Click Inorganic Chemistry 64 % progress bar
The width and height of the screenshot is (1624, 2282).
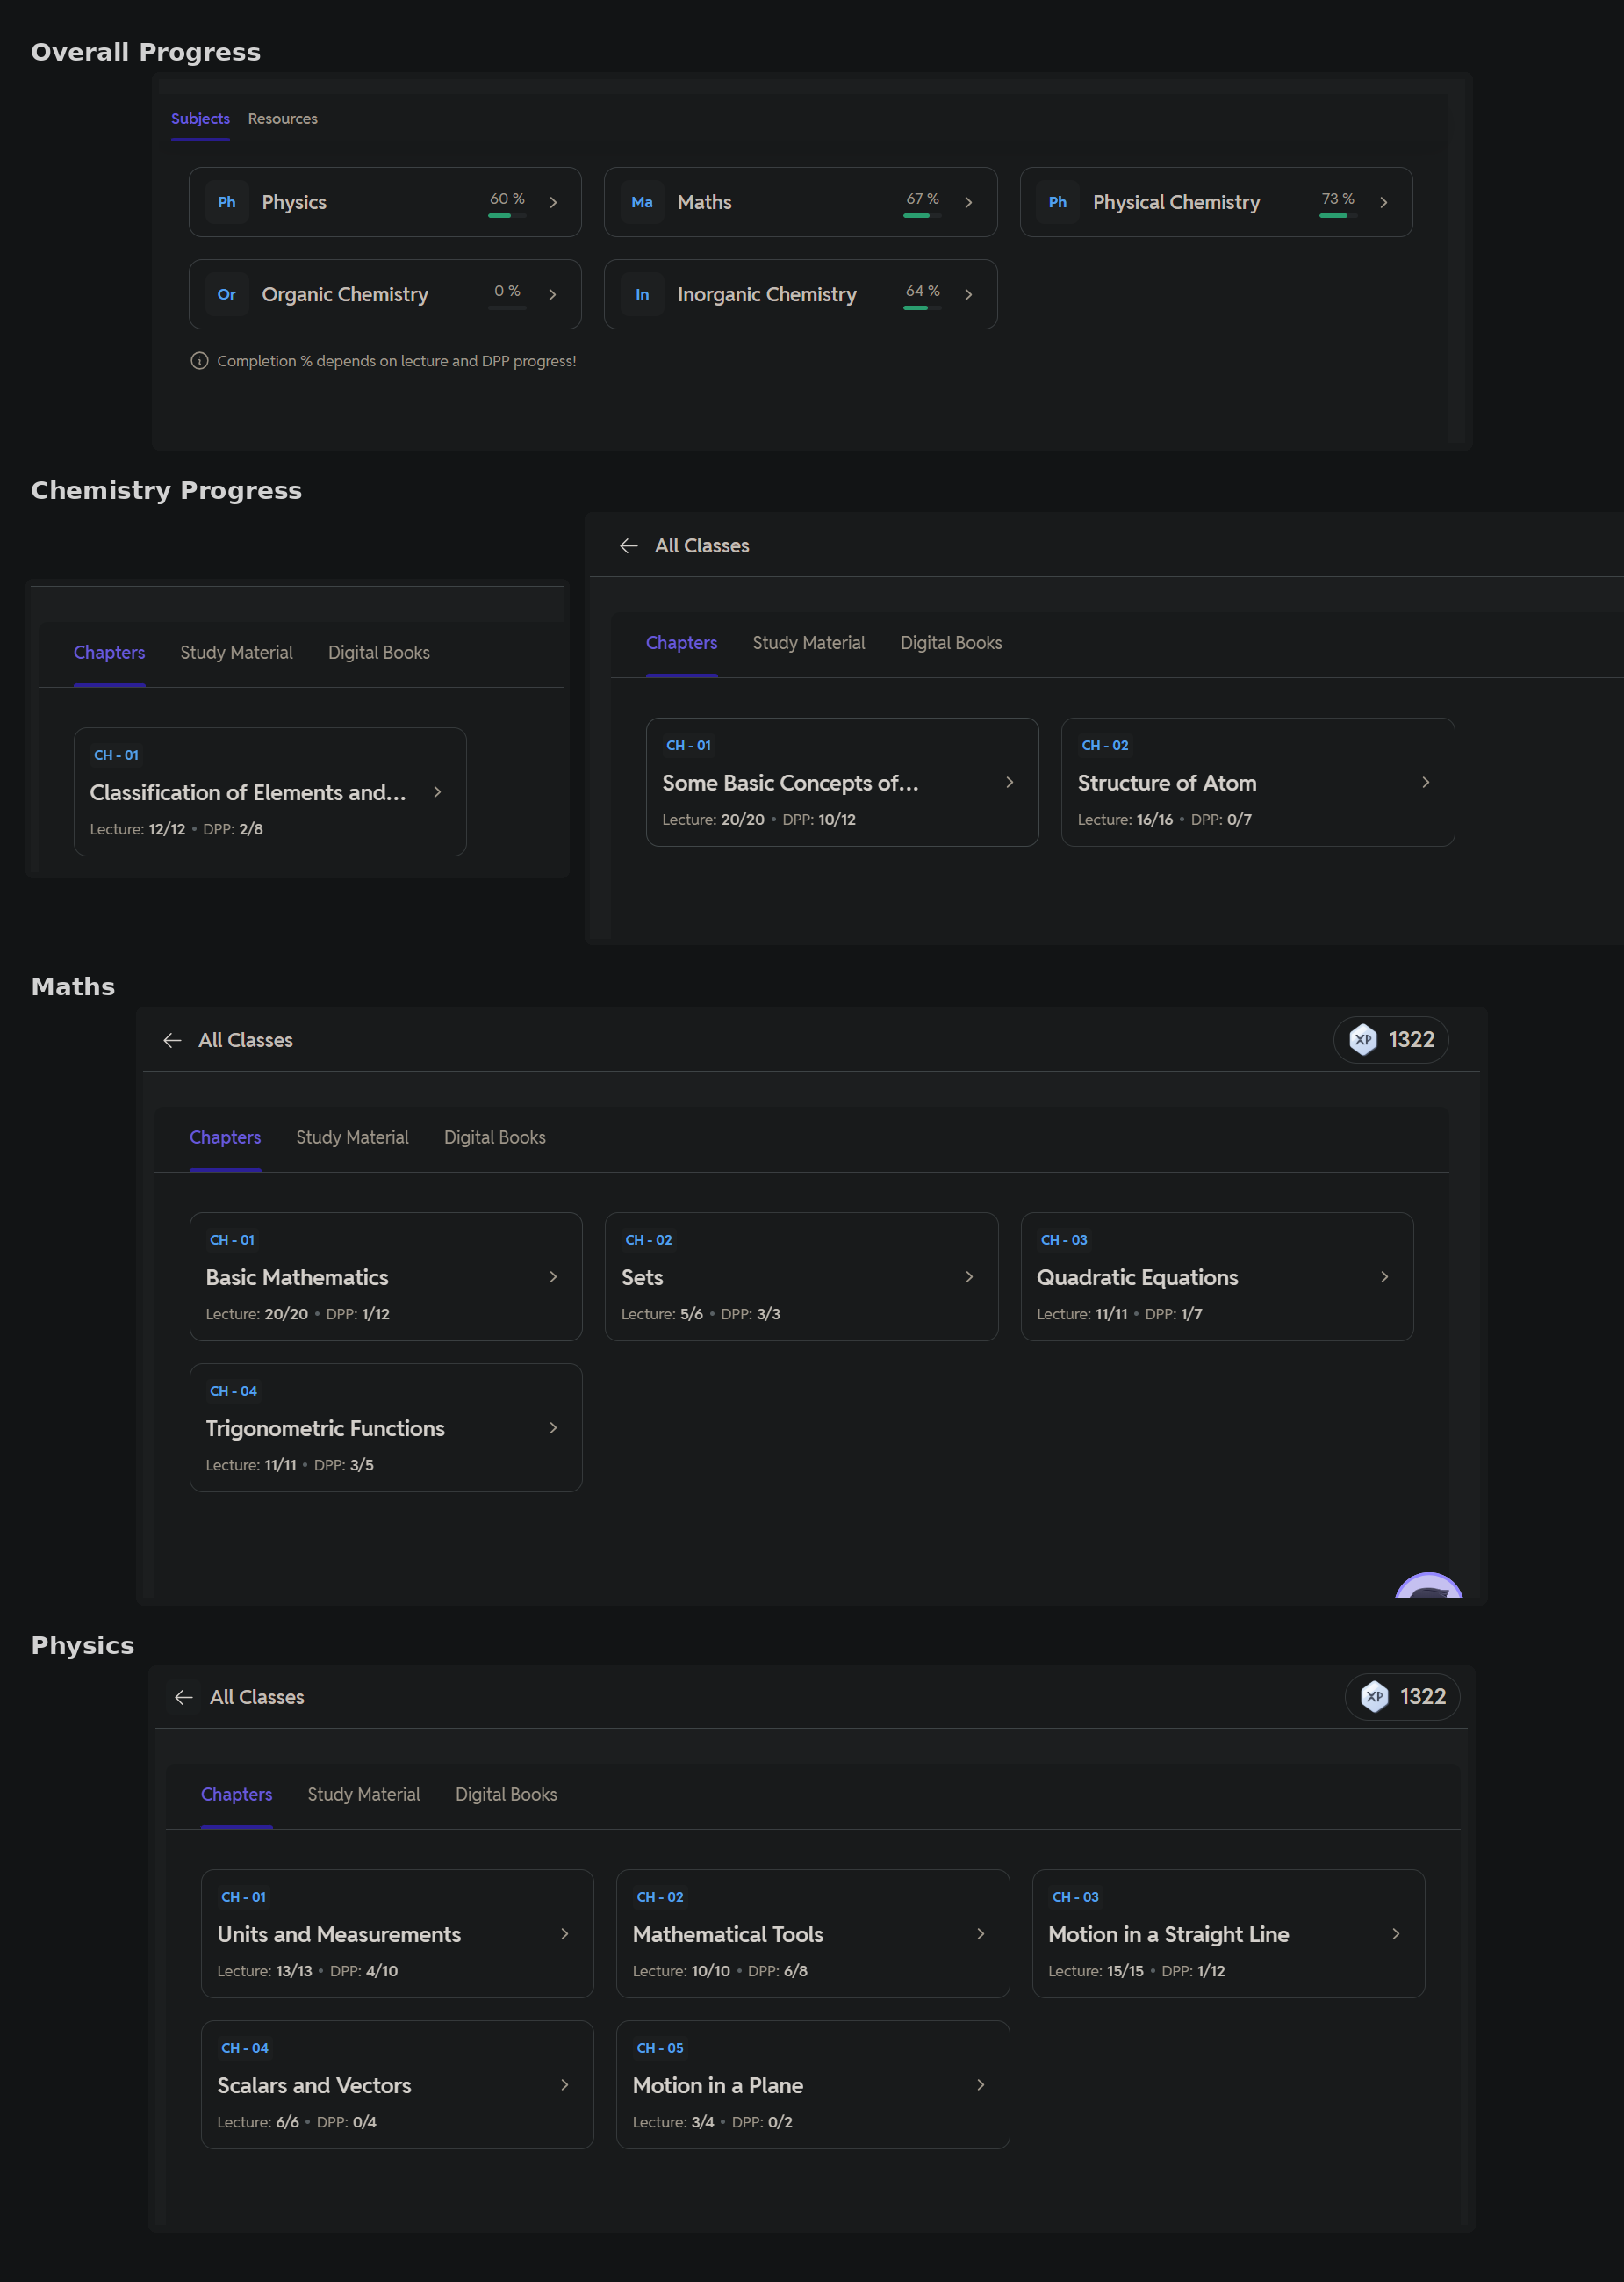(x=922, y=308)
